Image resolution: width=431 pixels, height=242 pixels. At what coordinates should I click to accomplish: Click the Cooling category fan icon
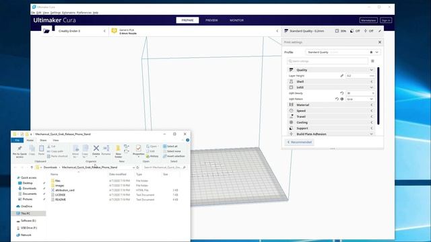(291, 122)
